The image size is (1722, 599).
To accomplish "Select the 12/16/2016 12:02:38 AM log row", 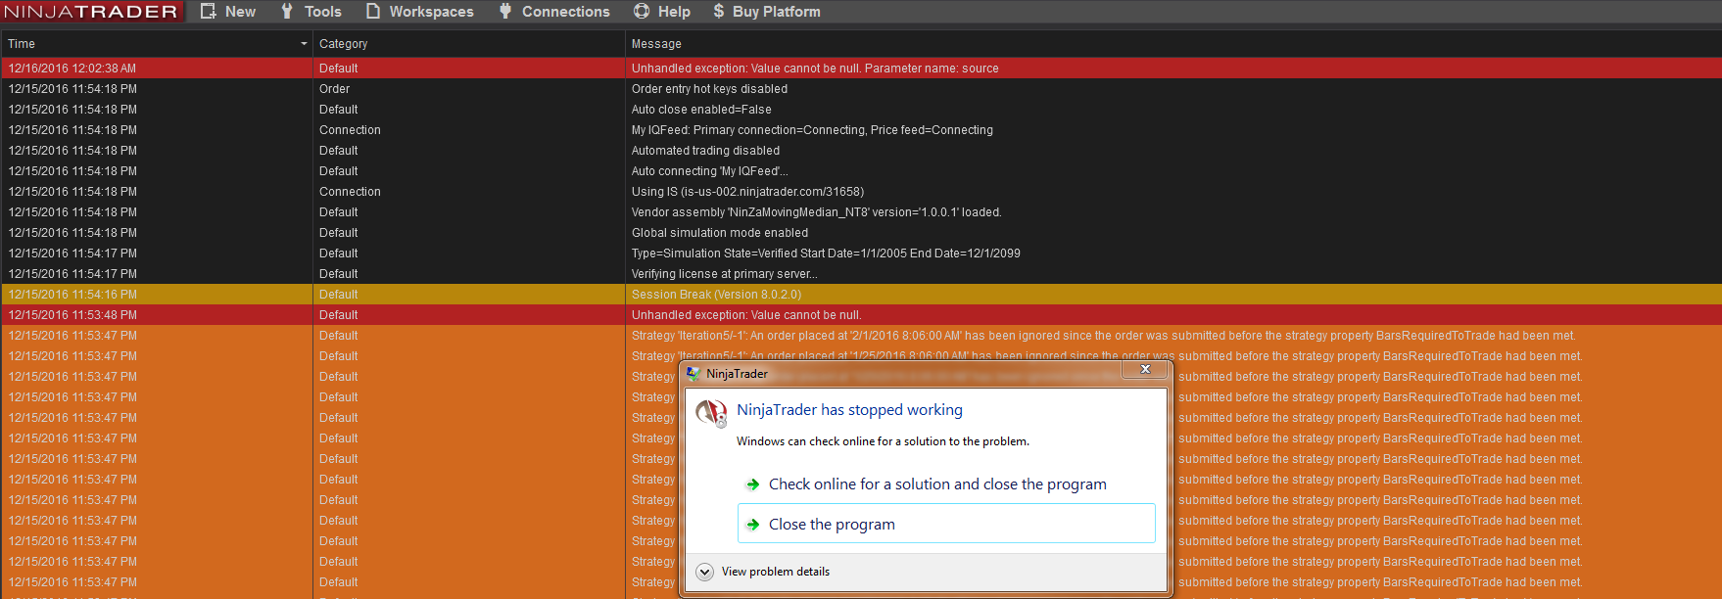I will click(x=862, y=69).
